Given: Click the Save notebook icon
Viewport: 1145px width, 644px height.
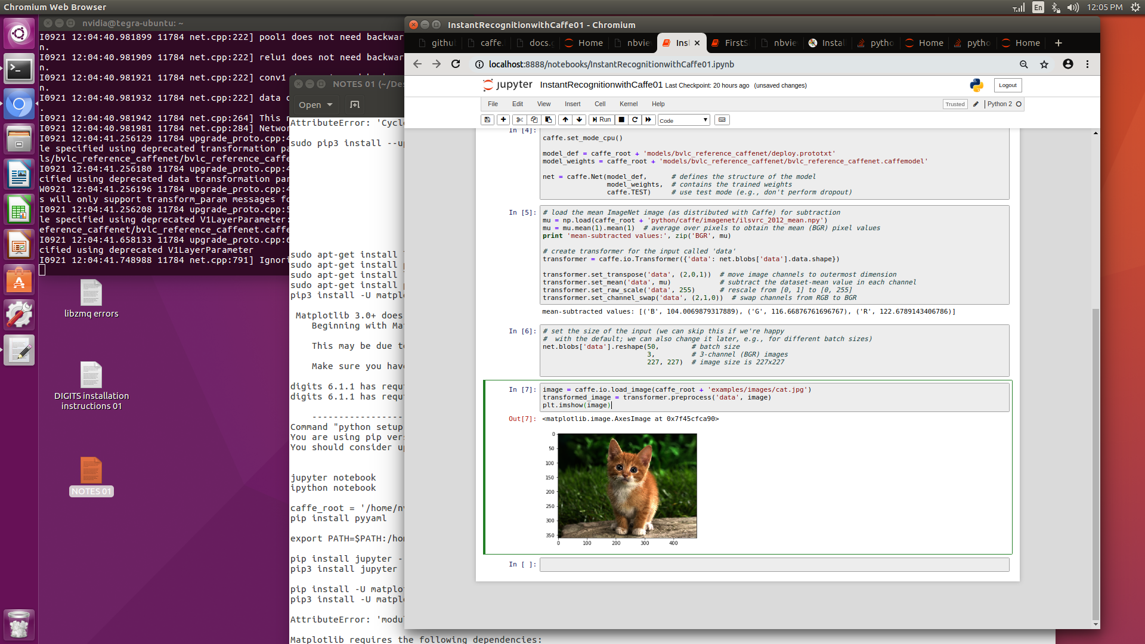Looking at the screenshot, I should tap(488, 119).
